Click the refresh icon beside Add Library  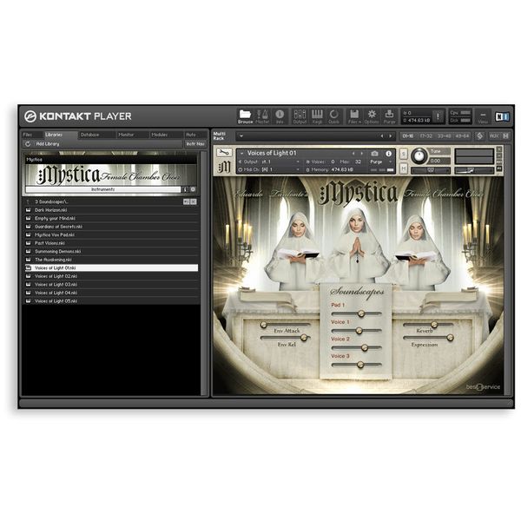pyautogui.click(x=28, y=143)
